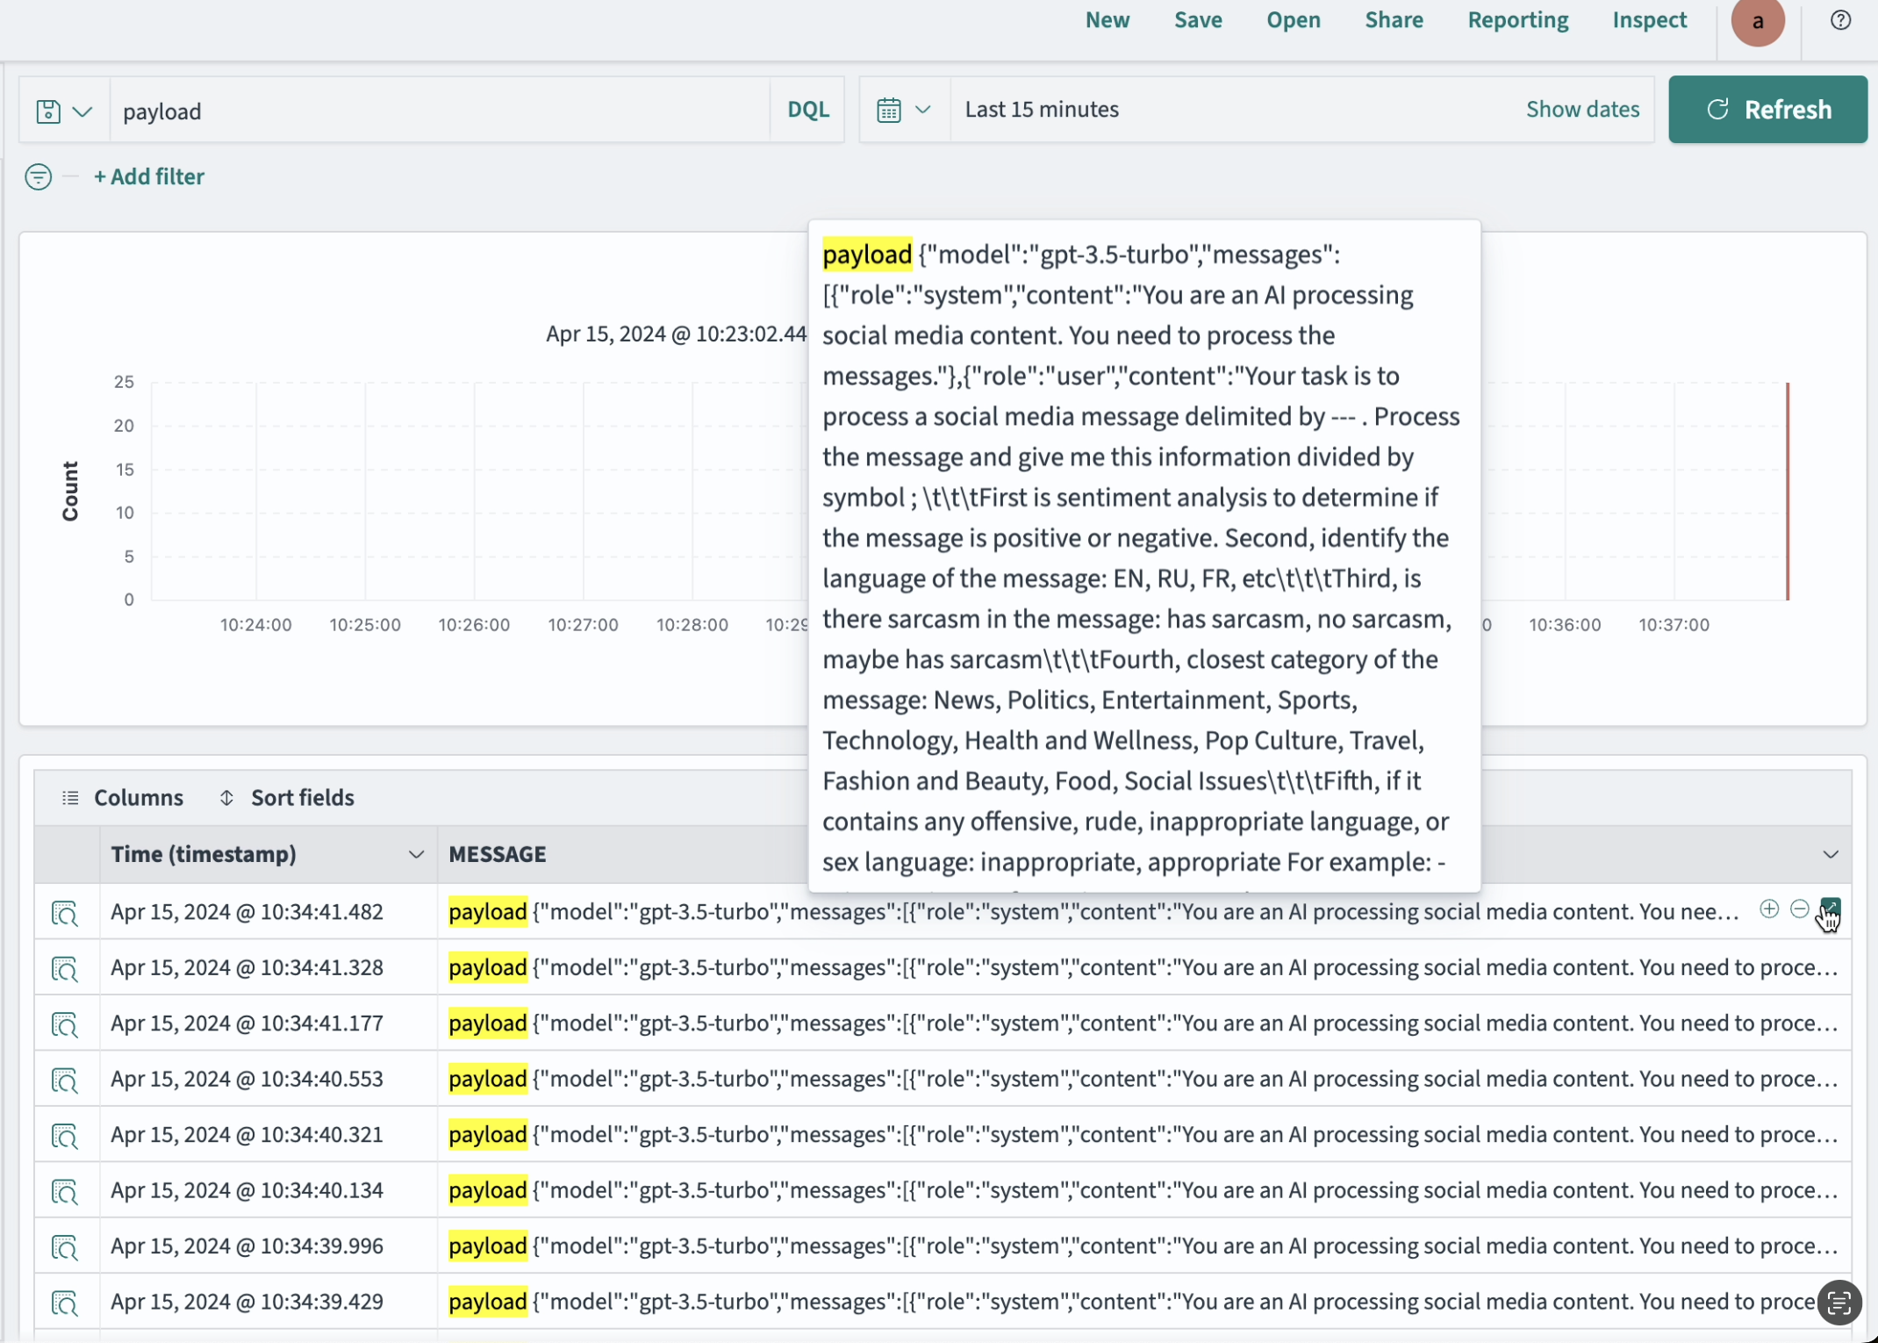Click the user avatar circle
This screenshot has height=1343, width=1878.
[x=1758, y=23]
